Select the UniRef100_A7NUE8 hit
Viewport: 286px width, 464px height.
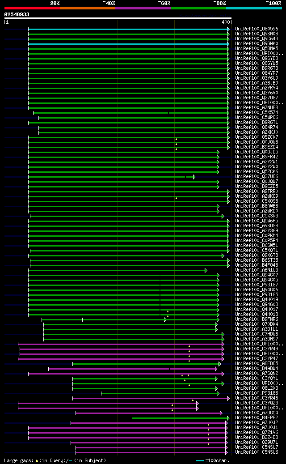[x=257, y=108]
